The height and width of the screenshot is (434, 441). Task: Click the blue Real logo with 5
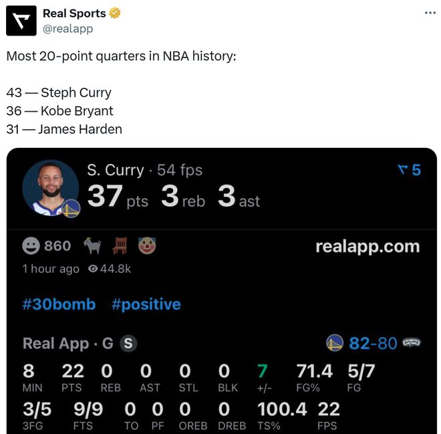pyautogui.click(x=409, y=170)
